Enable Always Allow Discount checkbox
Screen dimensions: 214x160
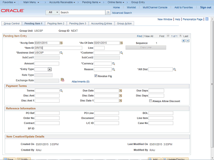tap(150, 101)
